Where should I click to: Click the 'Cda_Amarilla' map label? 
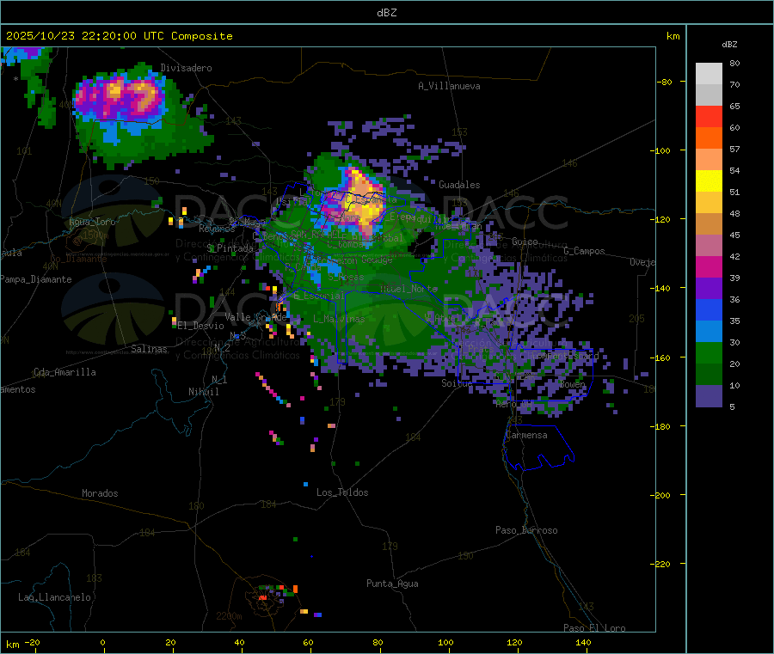click(x=64, y=372)
